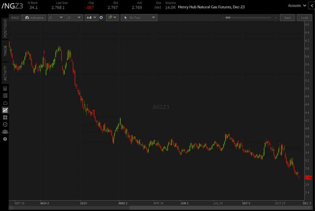Image resolution: width=315 pixels, height=211 pixels.
Task: Expand the 2Y range dropdown
Action: click(x=74, y=18)
